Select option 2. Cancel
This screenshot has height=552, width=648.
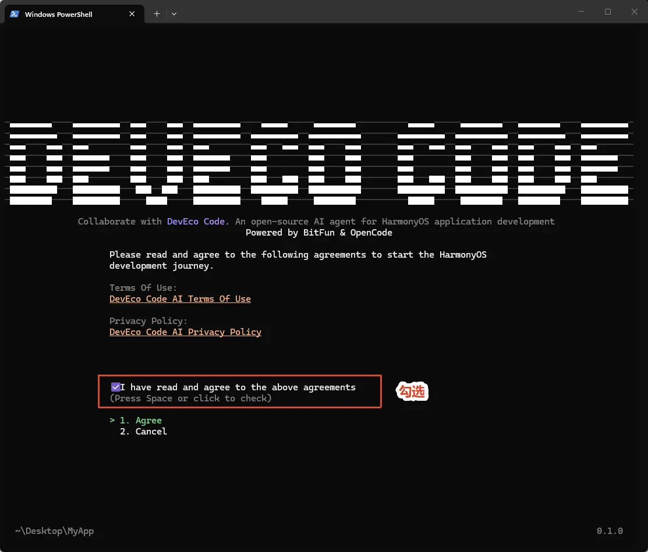[143, 432]
